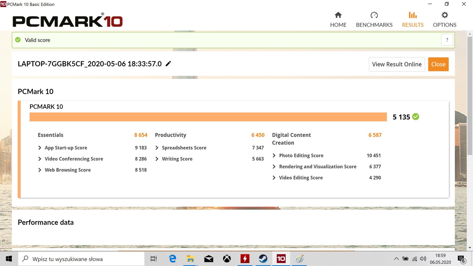Minimize the PCMark 10 window
The height and width of the screenshot is (266, 473).
click(x=430, y=4)
